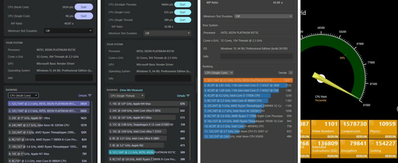This screenshot has width=398, height=163.
Task: Select Intel Core Ultra 7 255H row
Action: coord(148,132)
